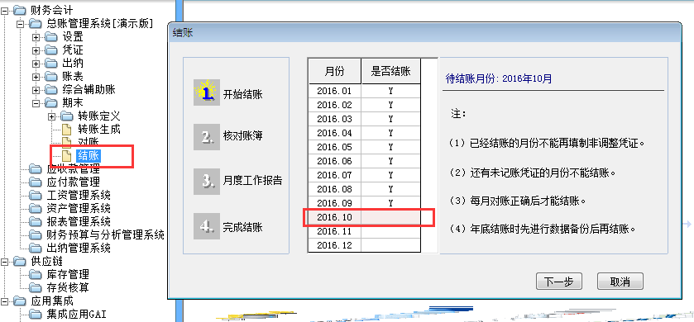Select month row 2016.05

tap(364, 147)
